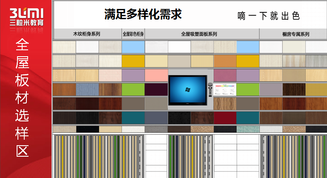The width and height of the screenshot is (327, 178).
Task: Pick the light blue swatch under 全屋彩色柜身
Action: (x=133, y=47)
